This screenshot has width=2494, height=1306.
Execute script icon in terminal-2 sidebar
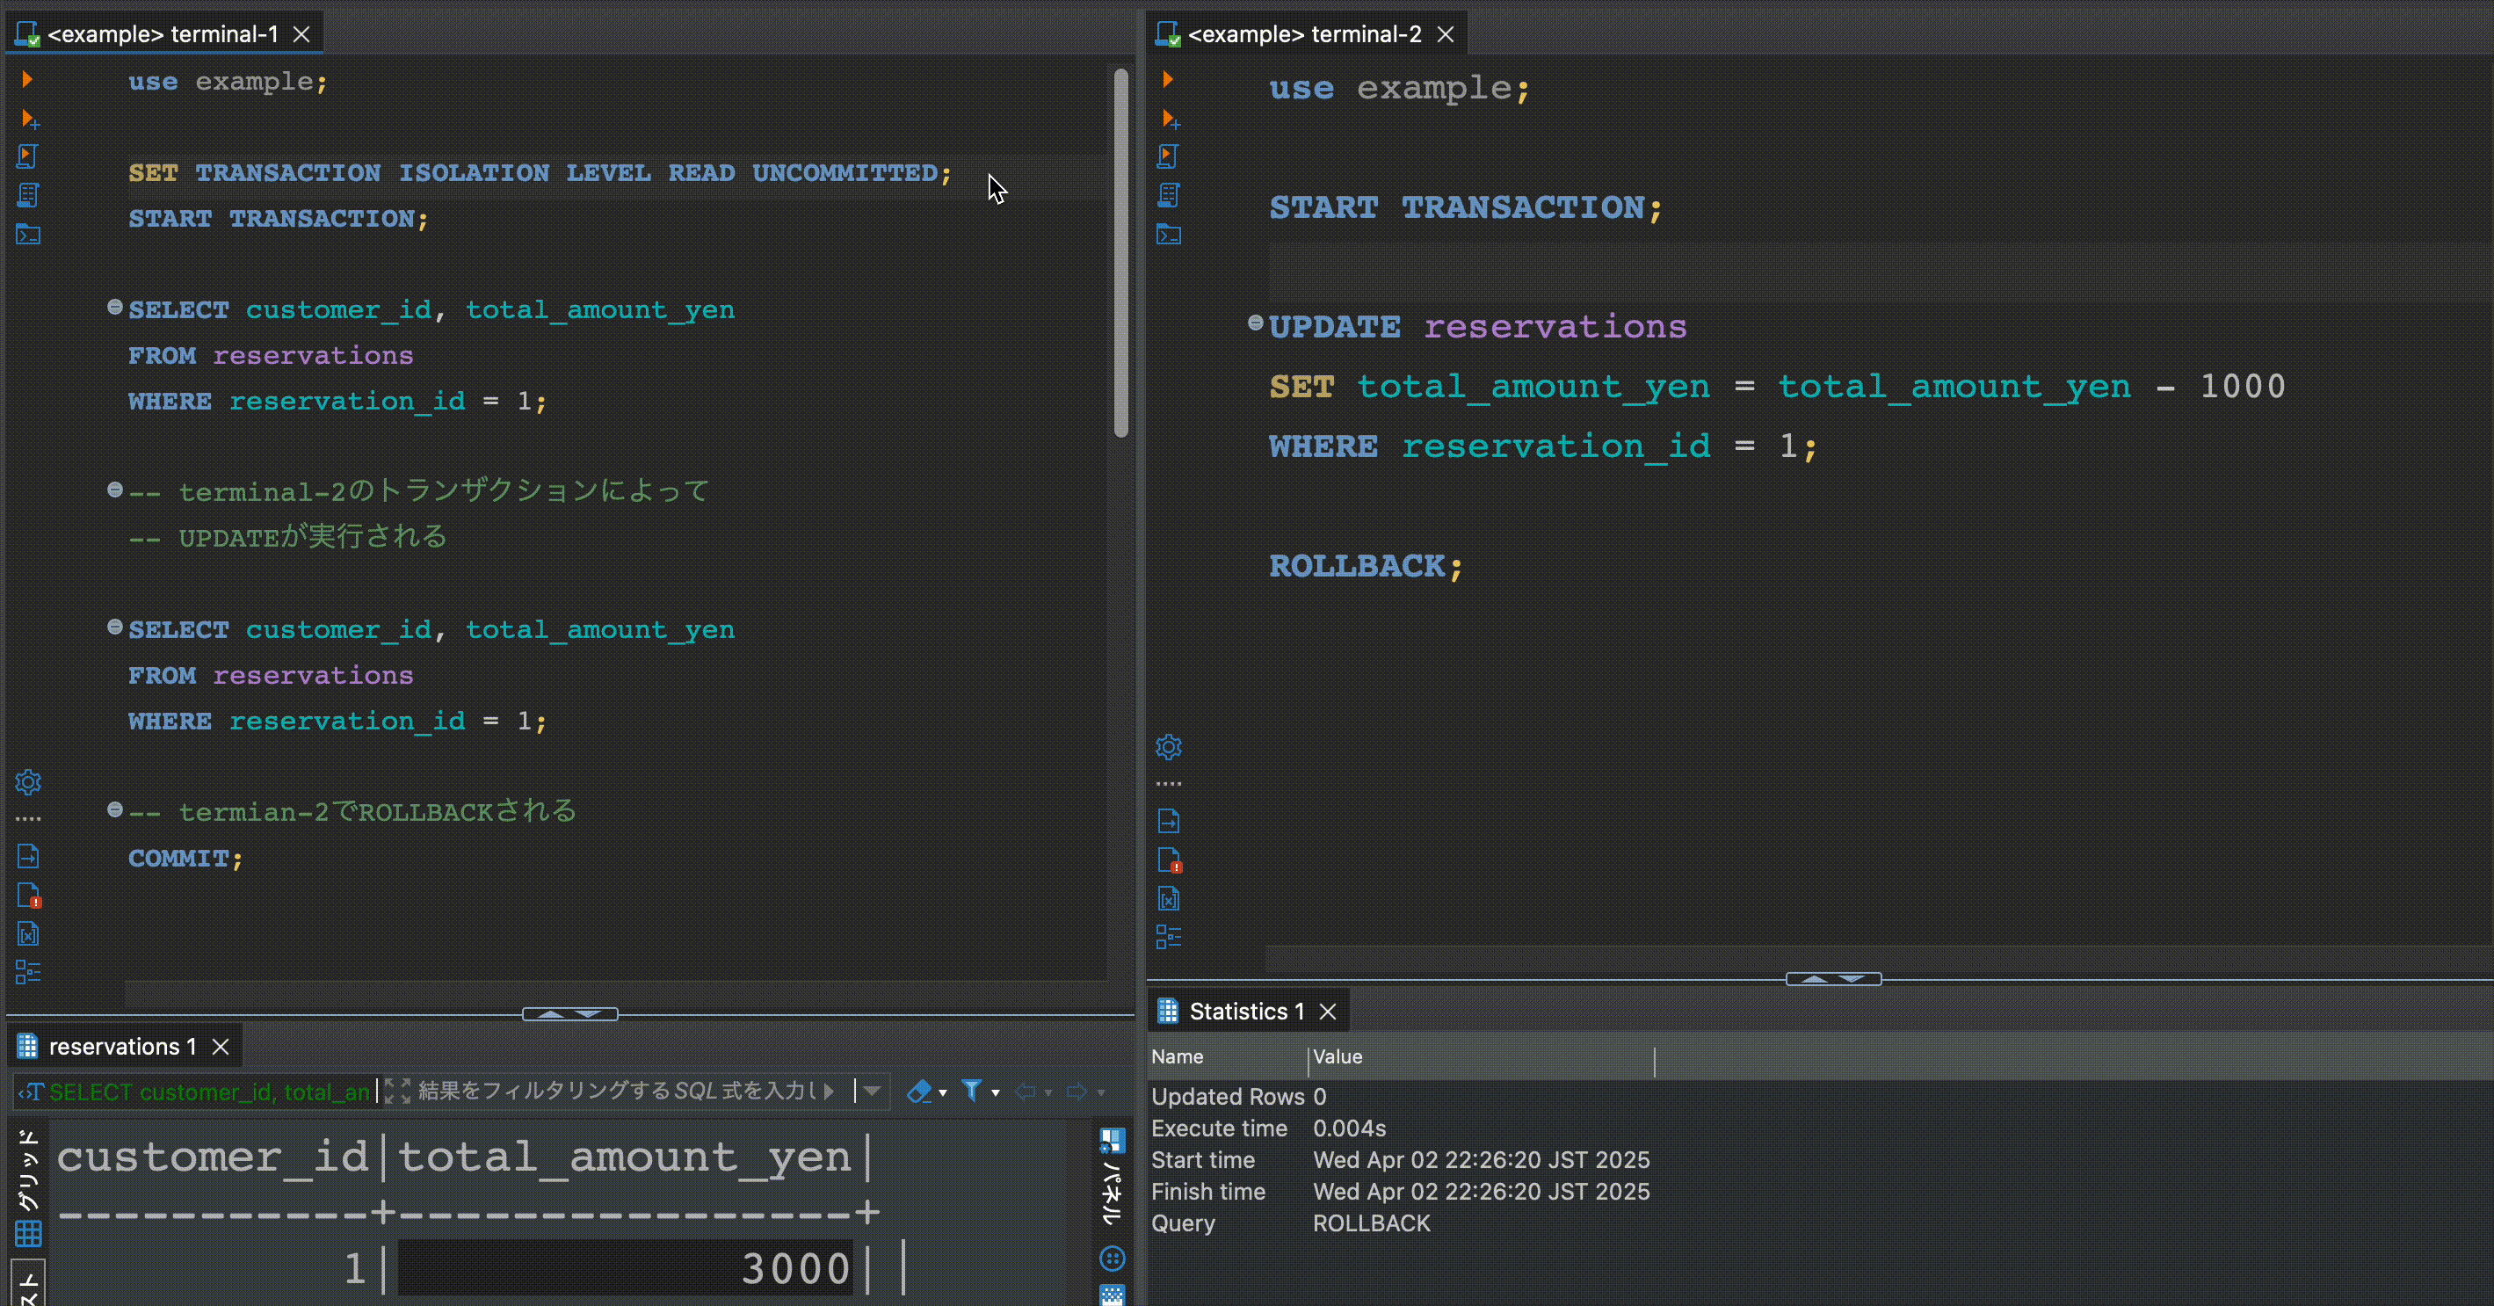pyautogui.click(x=1168, y=156)
